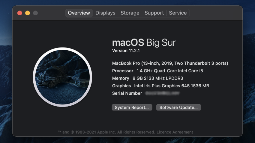Click the Graphics label
The height and width of the screenshot is (143, 255).
[121, 86]
